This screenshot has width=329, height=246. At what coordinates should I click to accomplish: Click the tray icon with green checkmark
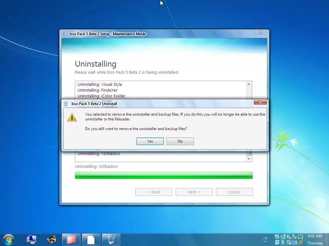[295, 237]
